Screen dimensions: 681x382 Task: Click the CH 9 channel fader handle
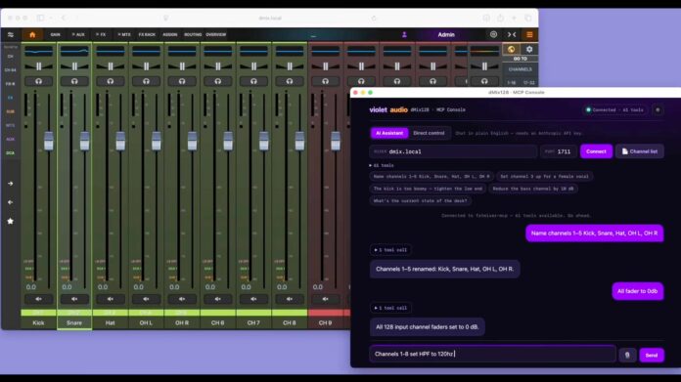coord(336,141)
